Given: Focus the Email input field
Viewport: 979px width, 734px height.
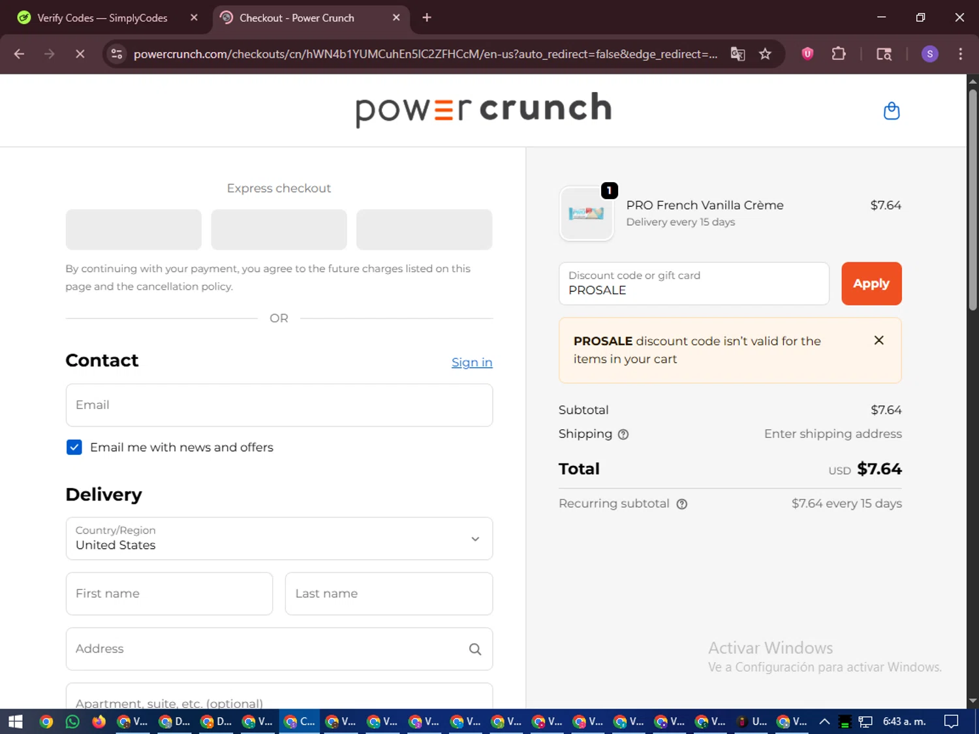Looking at the screenshot, I should pos(279,405).
